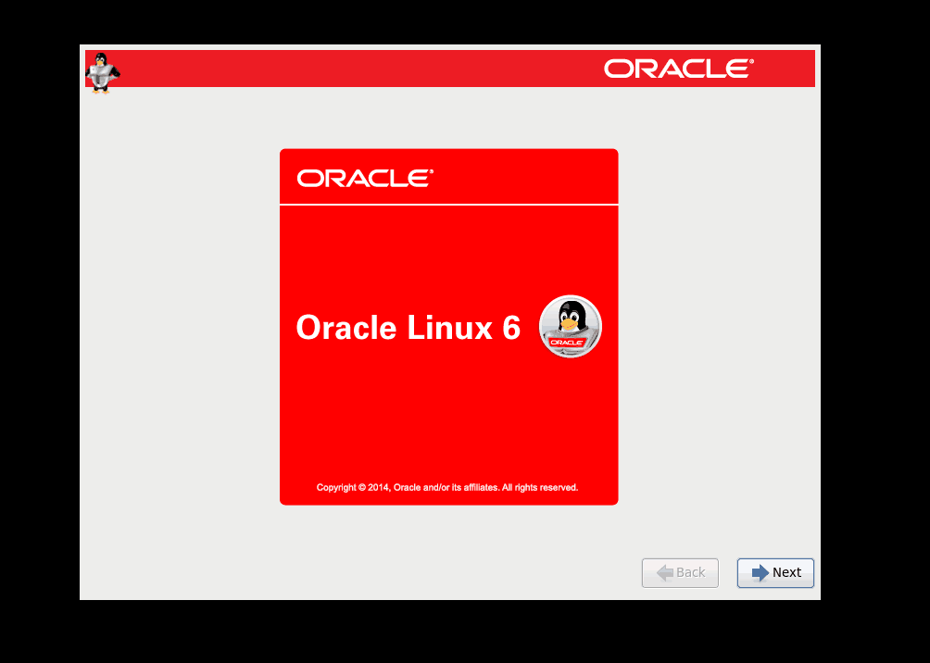
Task: Click the penguin mascot in the header corner
Action: pos(102,72)
